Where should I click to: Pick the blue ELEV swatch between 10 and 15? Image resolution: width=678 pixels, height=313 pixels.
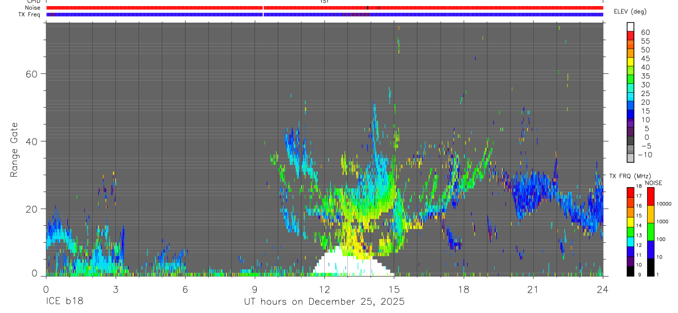click(x=631, y=115)
